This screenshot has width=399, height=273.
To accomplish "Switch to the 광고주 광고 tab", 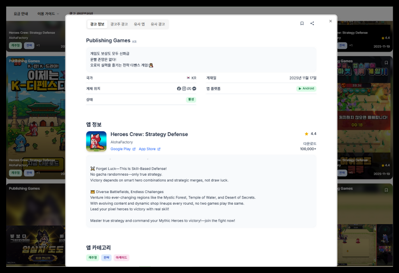I will pos(119,24).
